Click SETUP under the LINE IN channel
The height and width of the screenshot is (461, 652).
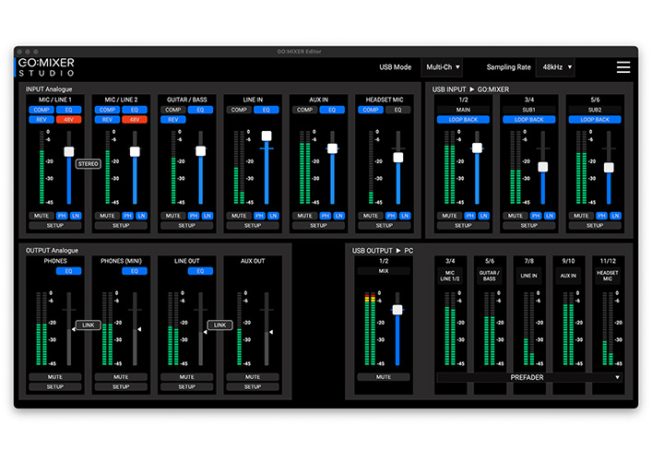pyautogui.click(x=252, y=225)
